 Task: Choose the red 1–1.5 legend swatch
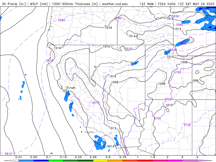tap(145, 161)
